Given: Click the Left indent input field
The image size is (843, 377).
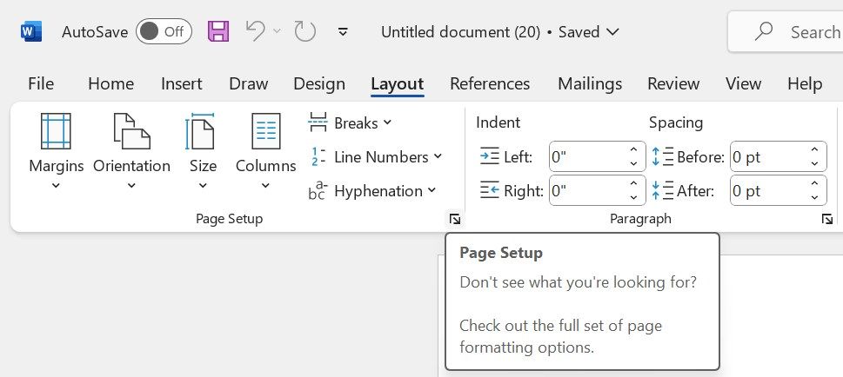Looking at the screenshot, I should point(586,156).
